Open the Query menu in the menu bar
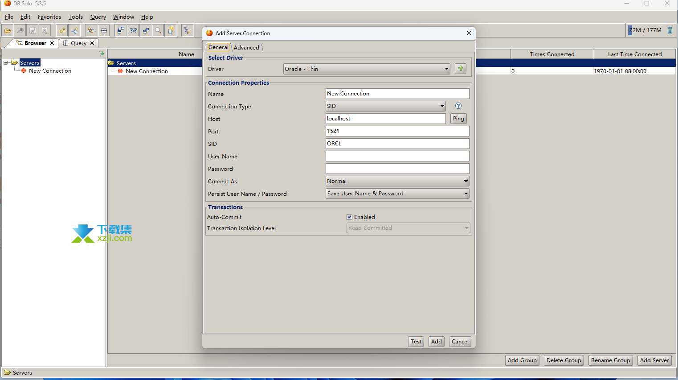 (x=98, y=17)
